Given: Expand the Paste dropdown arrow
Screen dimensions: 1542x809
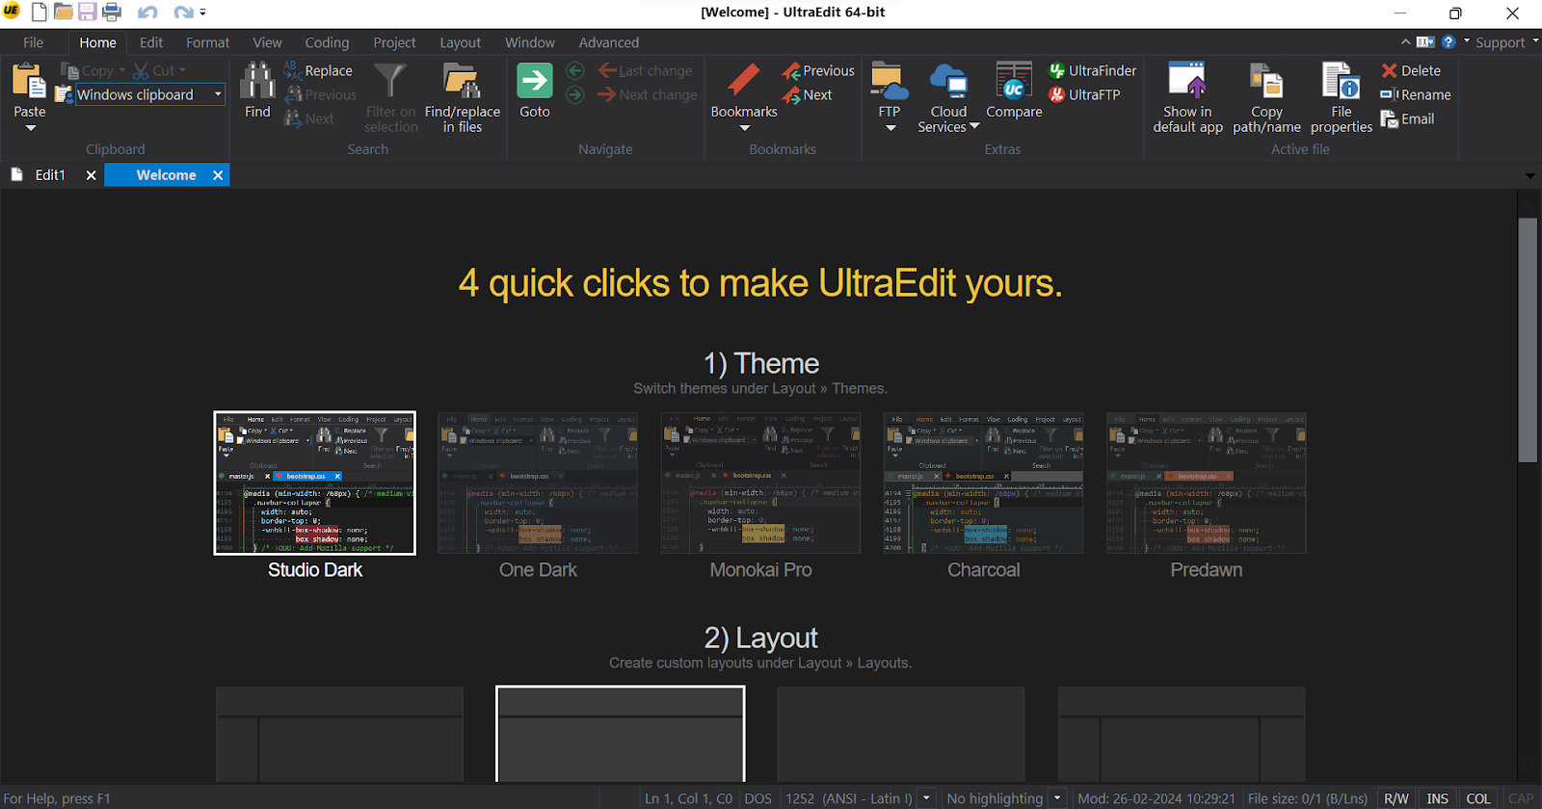Looking at the screenshot, I should pyautogui.click(x=30, y=128).
